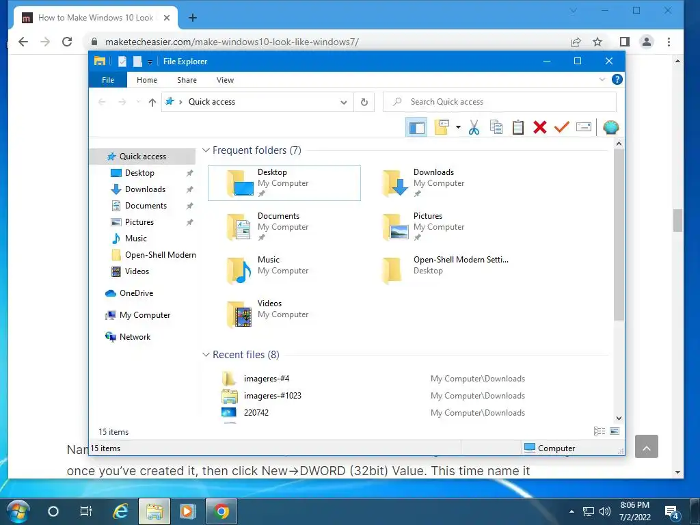The width and height of the screenshot is (700, 525).
Task: Select Pictures in navigation pane
Action: pyautogui.click(x=139, y=222)
